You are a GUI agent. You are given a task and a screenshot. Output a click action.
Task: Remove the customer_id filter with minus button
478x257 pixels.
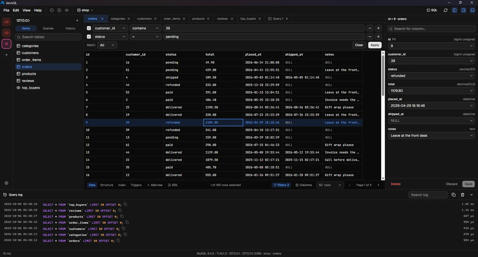click(370, 28)
